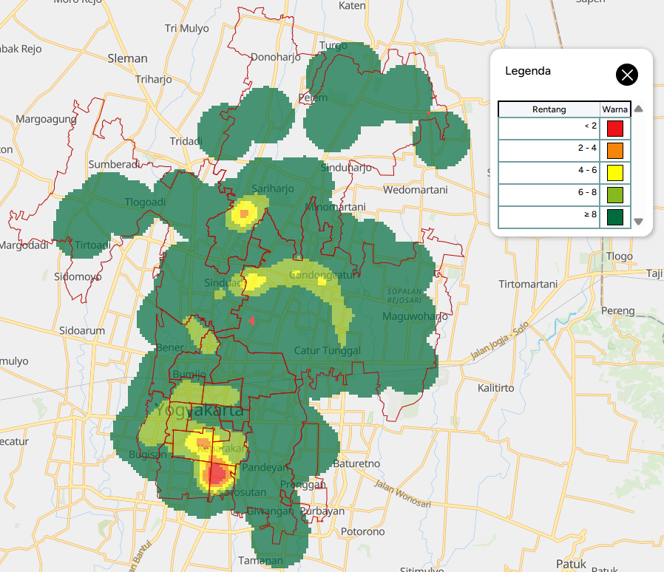664x572 pixels.
Task: Click the Triharjo map label
Action: (x=154, y=79)
